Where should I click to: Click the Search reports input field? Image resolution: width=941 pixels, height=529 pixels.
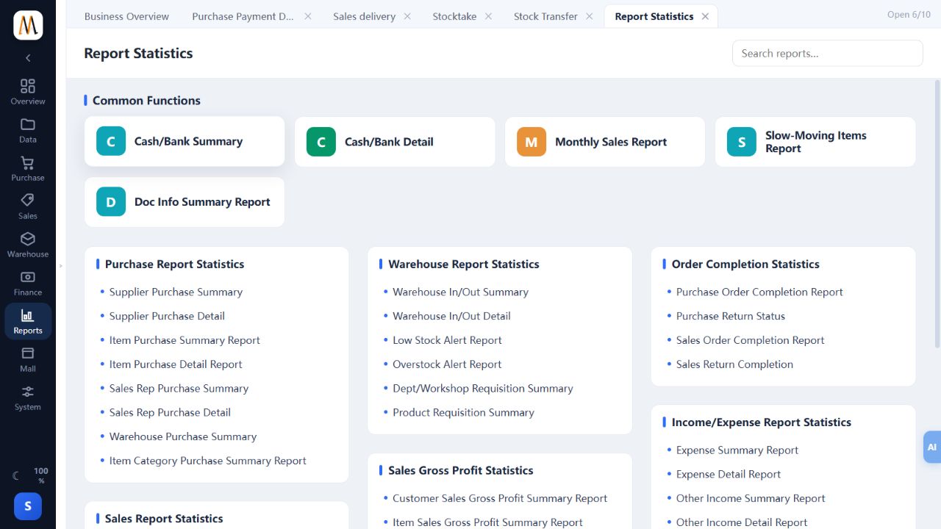tap(827, 53)
